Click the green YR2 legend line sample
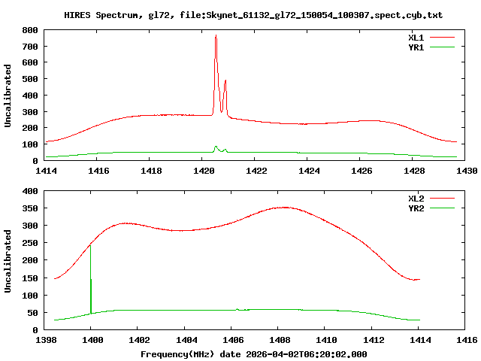This screenshot has width=481, height=361. 442,208
